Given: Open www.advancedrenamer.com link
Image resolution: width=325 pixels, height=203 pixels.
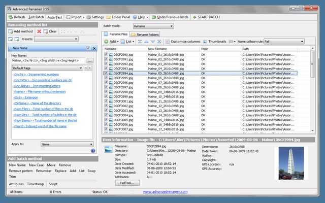Looking at the screenshot, I should tap(165, 192).
